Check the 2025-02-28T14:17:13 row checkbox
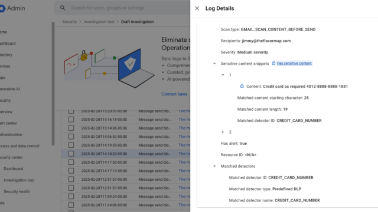This screenshot has height=212, width=378. (x=71, y=171)
